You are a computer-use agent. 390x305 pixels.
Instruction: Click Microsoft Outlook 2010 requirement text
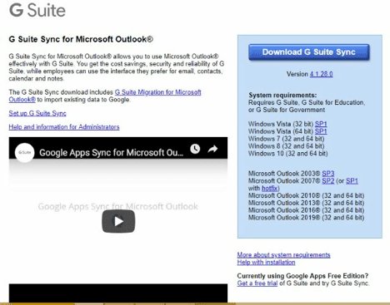[x=306, y=195]
